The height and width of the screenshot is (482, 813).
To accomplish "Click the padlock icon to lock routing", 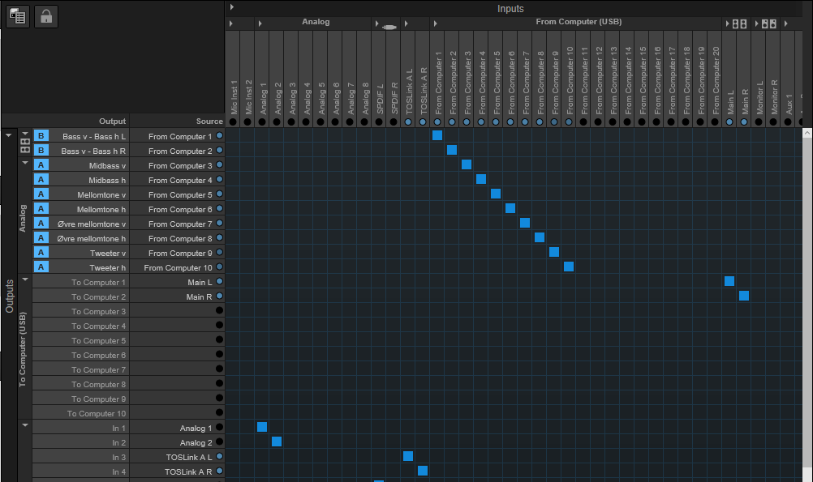I will coord(46,16).
